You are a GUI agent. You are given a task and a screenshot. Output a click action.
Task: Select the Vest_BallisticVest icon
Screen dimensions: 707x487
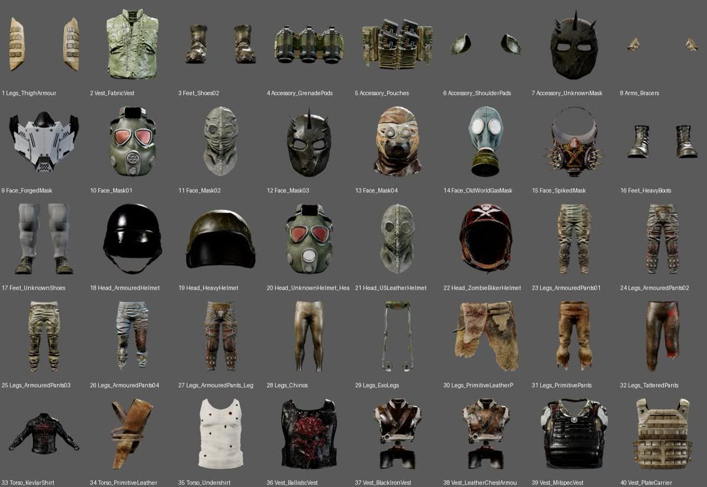[x=309, y=433]
